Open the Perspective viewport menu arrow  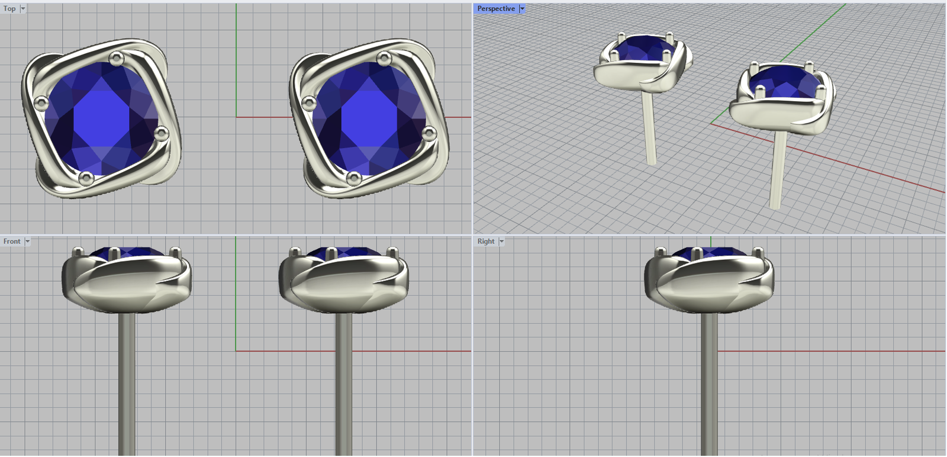522,9
